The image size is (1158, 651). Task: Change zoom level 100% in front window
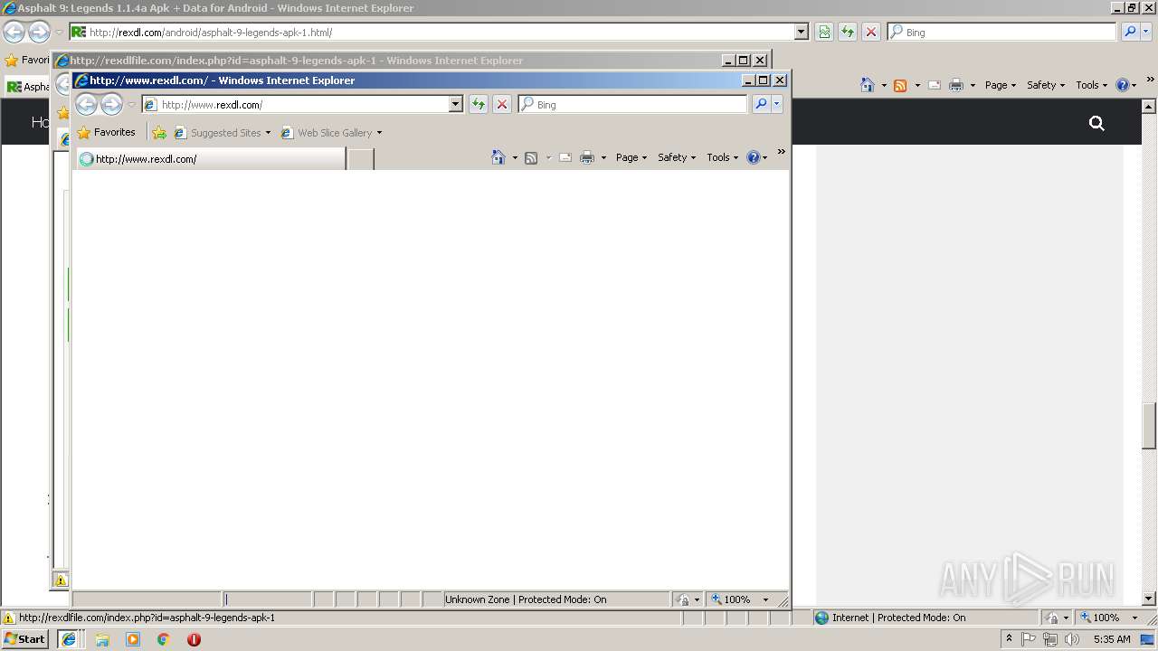pos(739,599)
